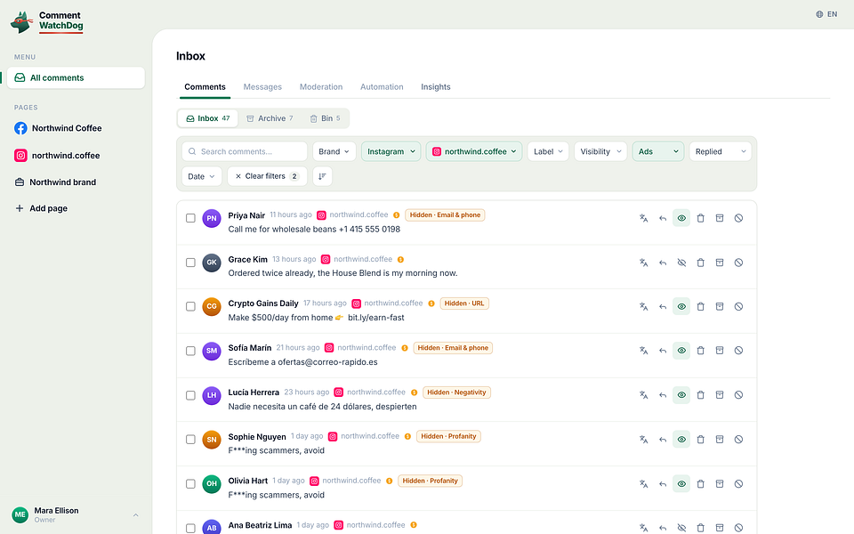This screenshot has width=854, height=534.
Task: Clear the two active filters
Action: click(267, 176)
